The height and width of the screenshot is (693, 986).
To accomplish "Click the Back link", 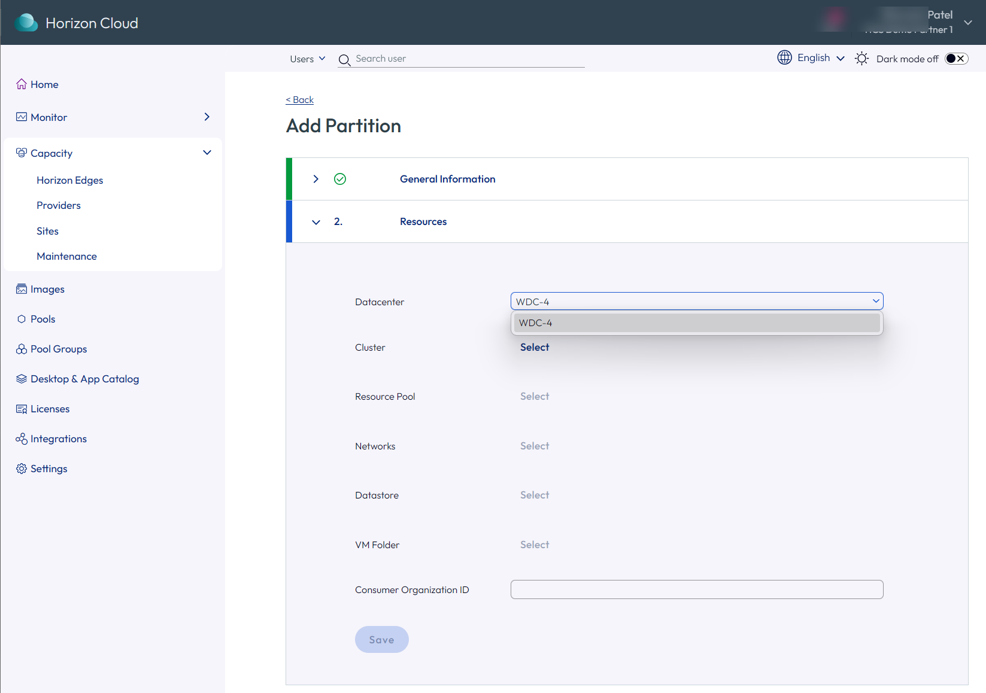I will click(x=300, y=100).
